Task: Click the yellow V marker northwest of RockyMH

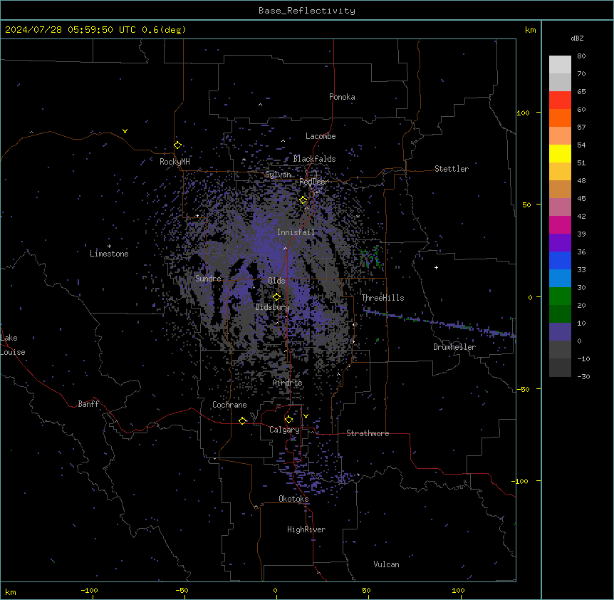Action: (125, 131)
